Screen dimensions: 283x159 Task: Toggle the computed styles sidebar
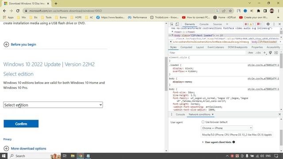pos(276,53)
